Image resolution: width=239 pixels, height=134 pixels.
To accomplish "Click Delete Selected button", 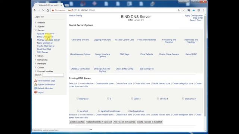I will coord(77,122).
